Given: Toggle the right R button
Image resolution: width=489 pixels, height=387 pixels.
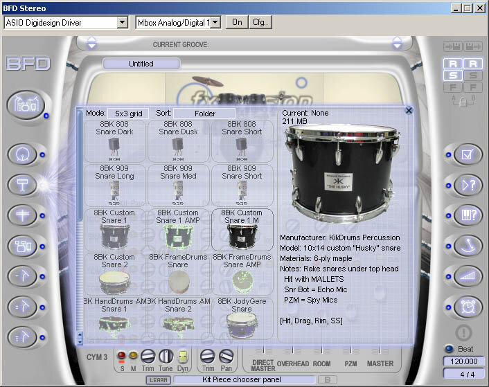Looking at the screenshot, I should click(x=473, y=64).
